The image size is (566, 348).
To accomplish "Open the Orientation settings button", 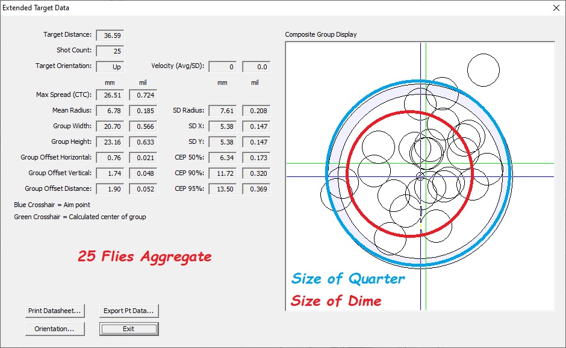I will (55, 329).
